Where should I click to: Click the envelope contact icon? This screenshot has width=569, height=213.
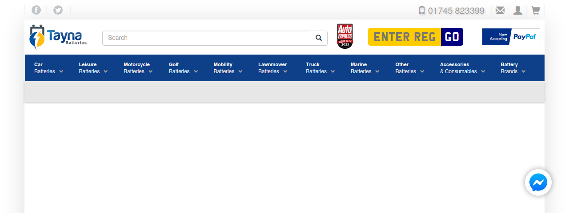(500, 10)
